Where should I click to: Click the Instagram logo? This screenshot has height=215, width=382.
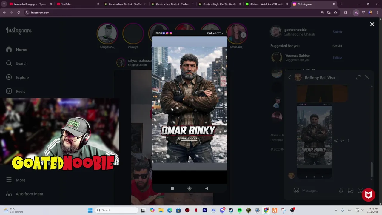tap(19, 30)
